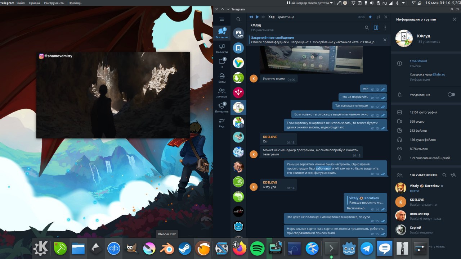461x259 pixels.
Task: Open the Помощь menu
Action: 75,3
